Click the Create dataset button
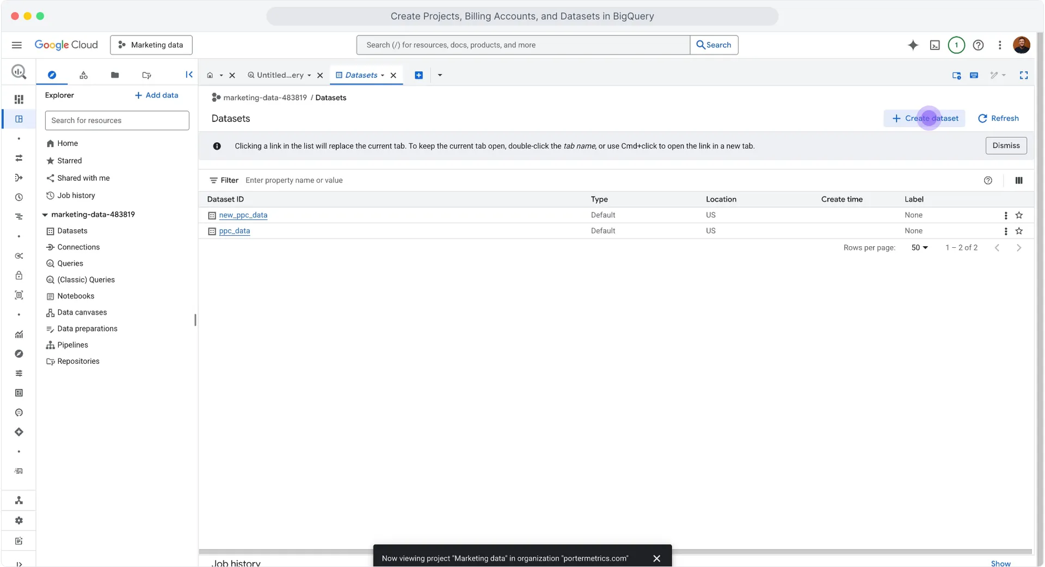The height and width of the screenshot is (567, 1045). [925, 118]
